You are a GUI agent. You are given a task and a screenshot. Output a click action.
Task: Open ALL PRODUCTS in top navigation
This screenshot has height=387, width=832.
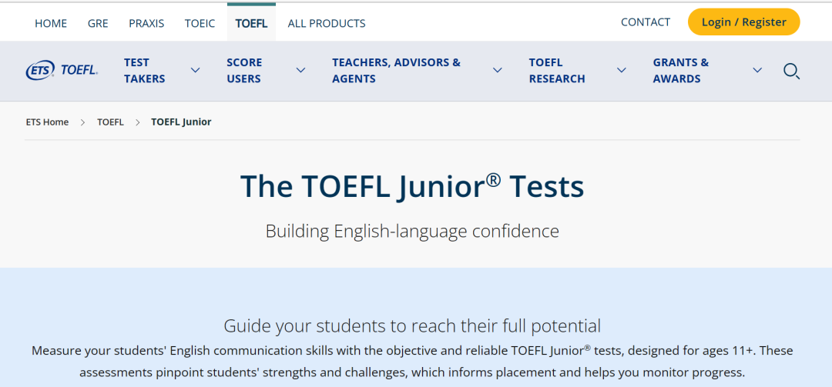[327, 23]
